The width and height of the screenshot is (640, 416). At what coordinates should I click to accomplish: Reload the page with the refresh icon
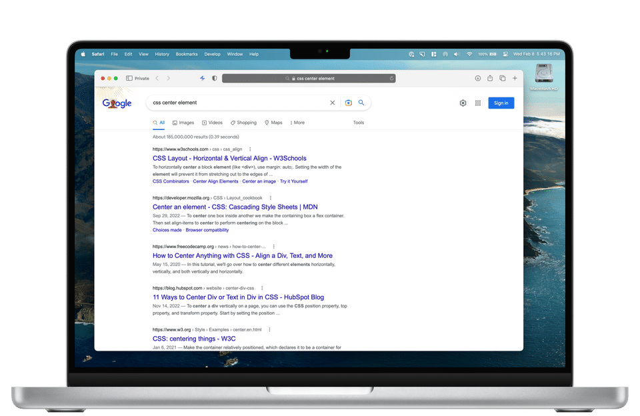(391, 79)
